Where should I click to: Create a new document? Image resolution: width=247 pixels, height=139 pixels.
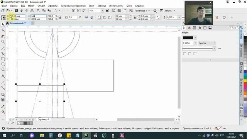pos(3,11)
